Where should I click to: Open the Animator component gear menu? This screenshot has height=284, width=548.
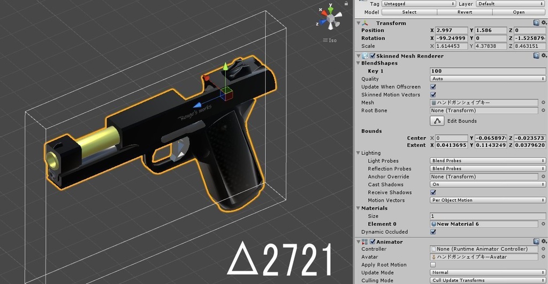click(x=544, y=241)
